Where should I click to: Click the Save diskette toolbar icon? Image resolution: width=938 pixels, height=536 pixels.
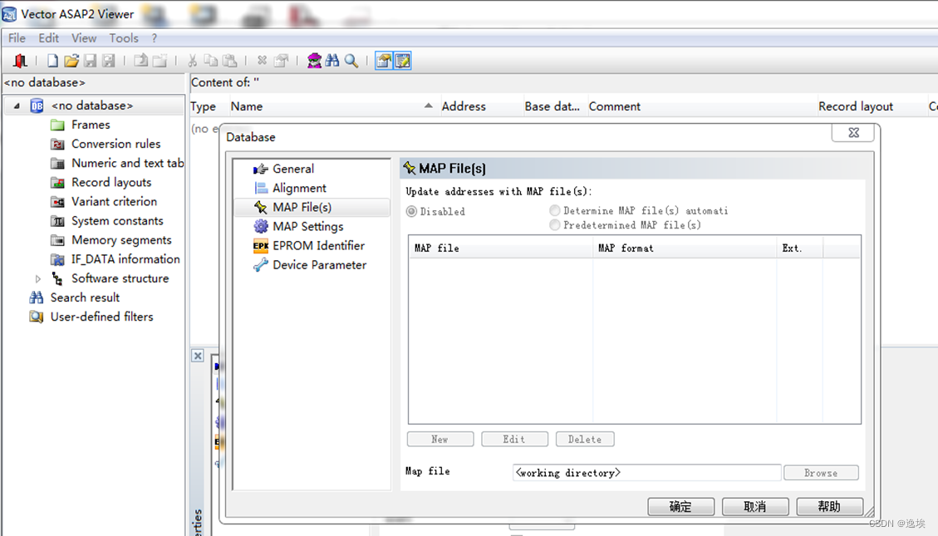(90, 61)
